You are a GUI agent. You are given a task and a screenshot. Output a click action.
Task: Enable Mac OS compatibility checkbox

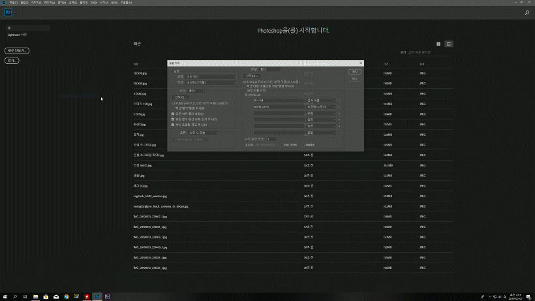[281, 145]
